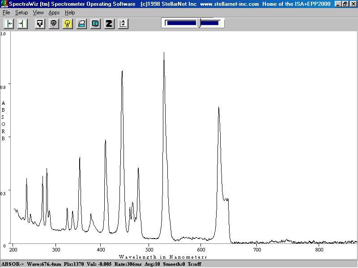The width and height of the screenshot is (358, 268).
Task: Take dark scan with gray bulb icon
Action: coord(54,24)
